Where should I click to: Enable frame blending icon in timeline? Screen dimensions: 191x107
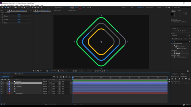tap(63, 77)
